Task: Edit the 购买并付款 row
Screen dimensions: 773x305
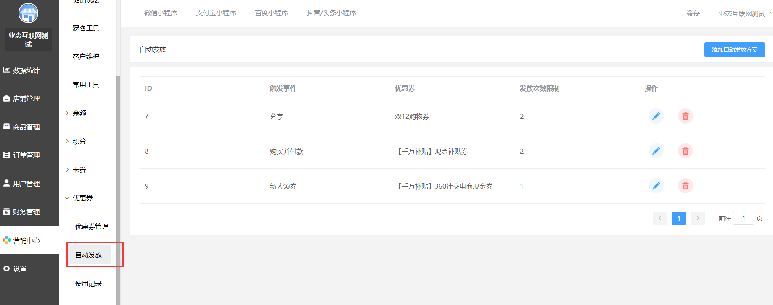Action: [656, 151]
